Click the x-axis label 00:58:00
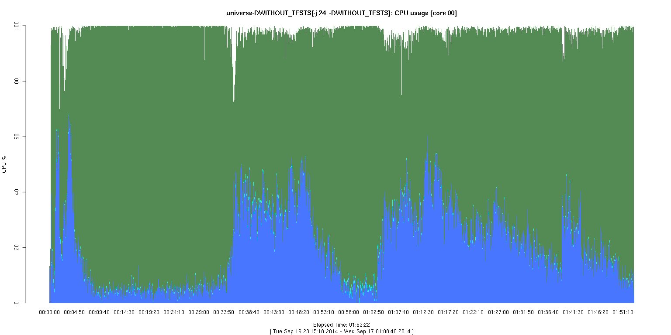Screen dimensions: 671x335 [349, 312]
